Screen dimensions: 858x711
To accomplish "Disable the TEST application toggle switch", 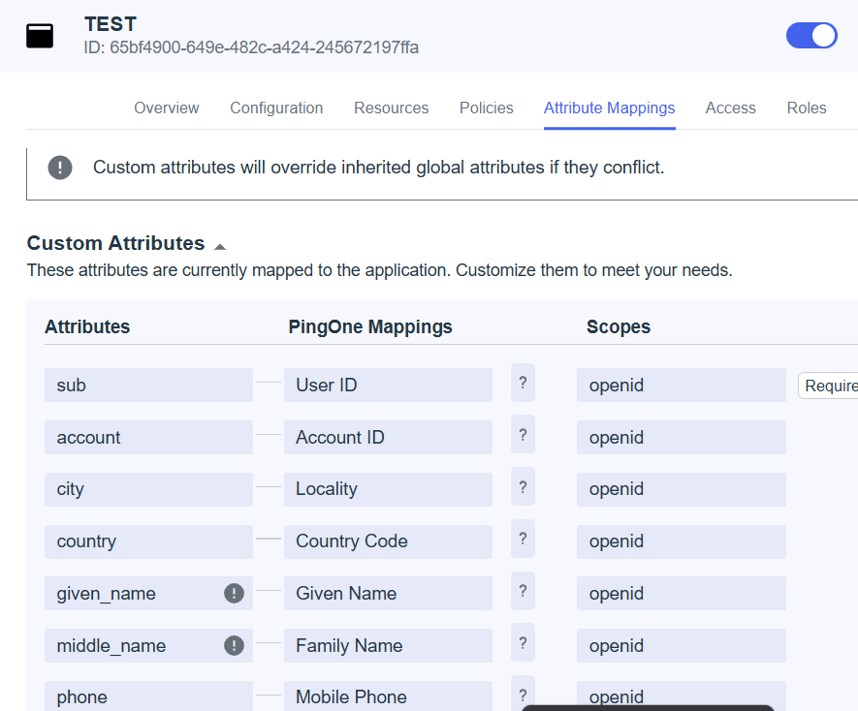I will pyautogui.click(x=811, y=36).
